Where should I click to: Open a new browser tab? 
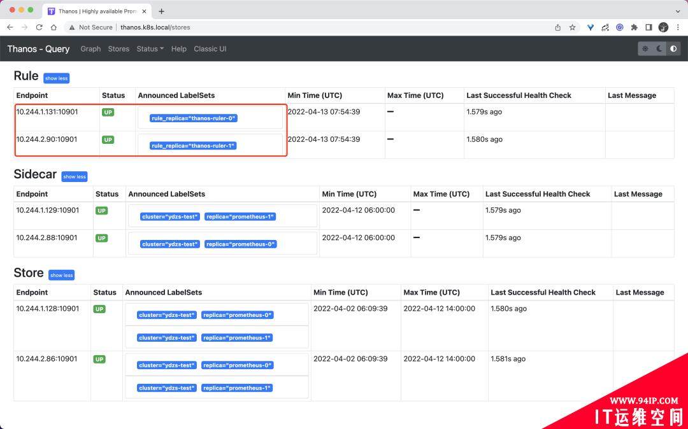pyautogui.click(x=161, y=11)
